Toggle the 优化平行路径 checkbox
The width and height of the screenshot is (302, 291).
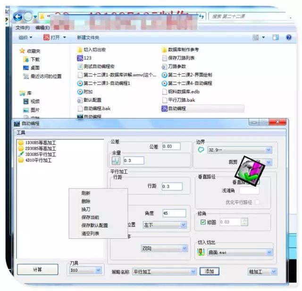tap(257, 202)
